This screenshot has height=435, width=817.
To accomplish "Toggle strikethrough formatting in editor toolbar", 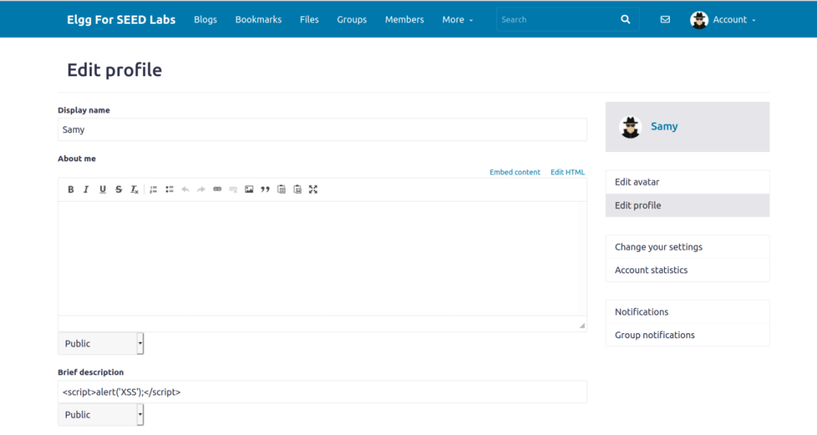I will click(x=119, y=190).
